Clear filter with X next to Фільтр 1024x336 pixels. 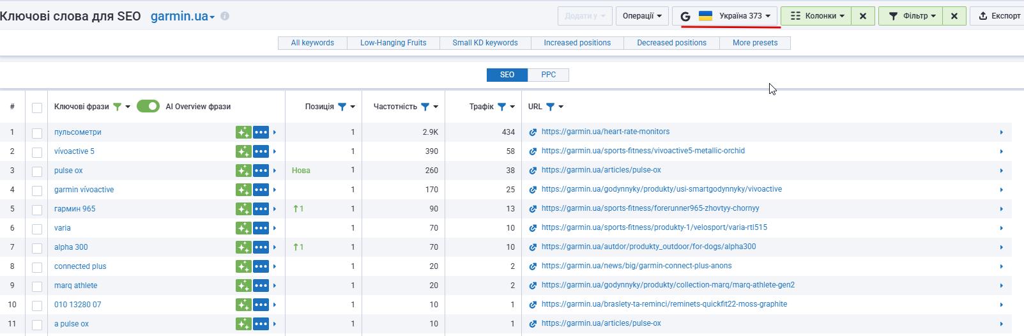tap(954, 16)
